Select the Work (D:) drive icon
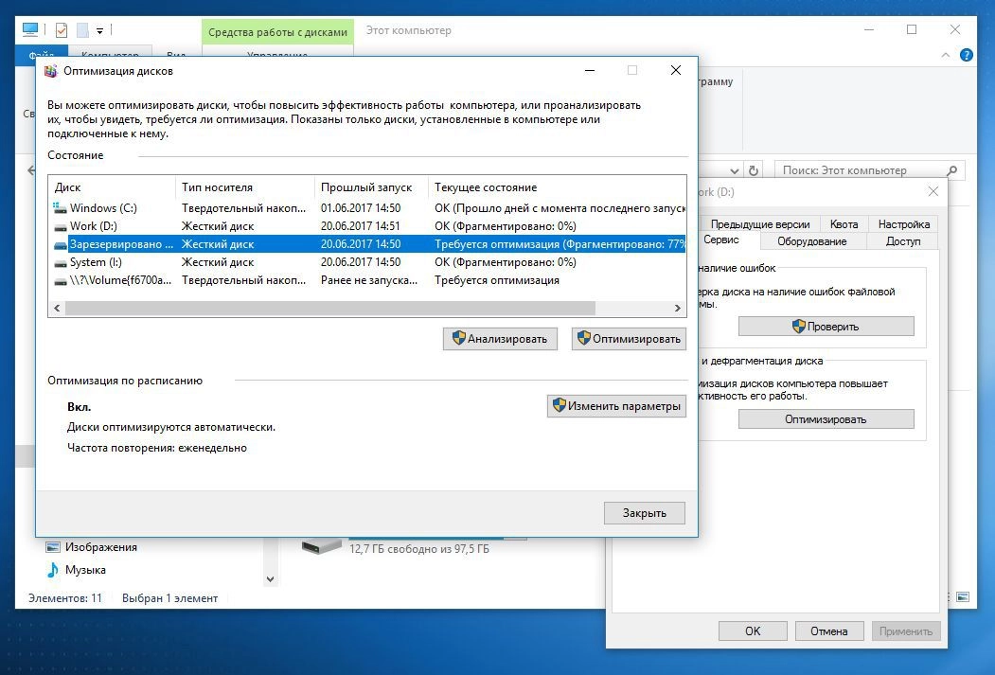The image size is (995, 675). point(61,226)
